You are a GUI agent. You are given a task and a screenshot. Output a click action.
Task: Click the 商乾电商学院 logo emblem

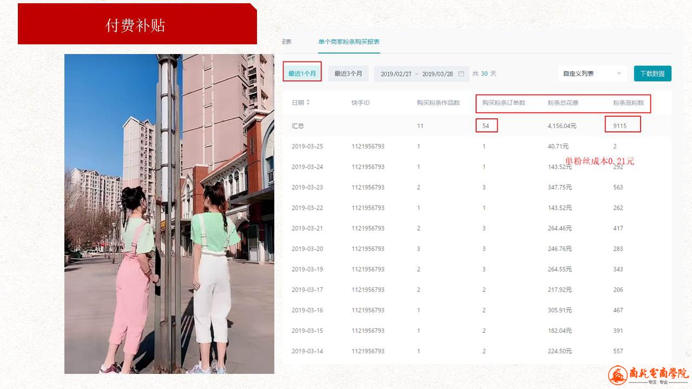point(617,375)
